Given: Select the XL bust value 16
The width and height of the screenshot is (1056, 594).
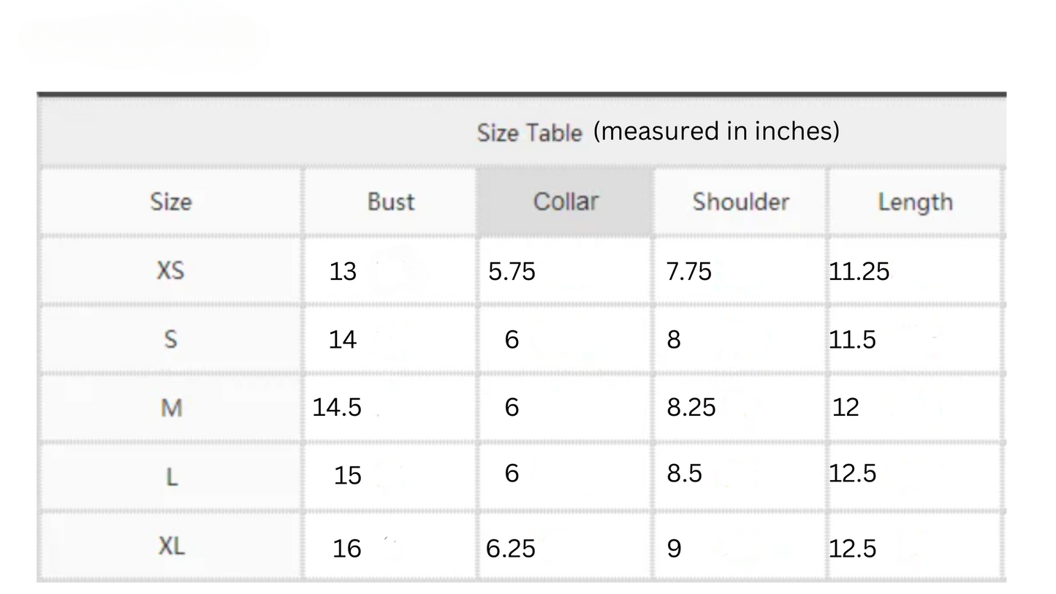Looking at the screenshot, I should click(x=346, y=549).
